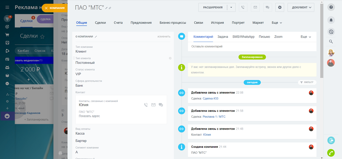The width and height of the screenshot is (342, 159).
Task: Edit the company title with pencil icon
Action: [106, 8]
